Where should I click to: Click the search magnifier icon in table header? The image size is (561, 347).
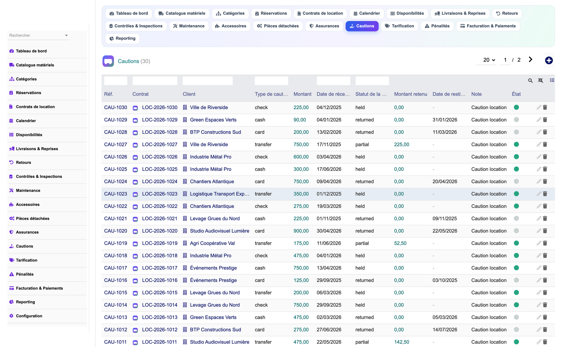530,81
